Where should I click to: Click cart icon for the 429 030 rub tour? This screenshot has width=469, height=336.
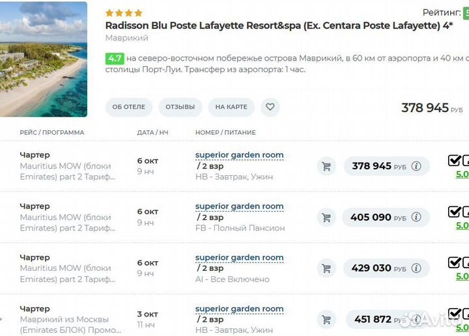pos(326,268)
